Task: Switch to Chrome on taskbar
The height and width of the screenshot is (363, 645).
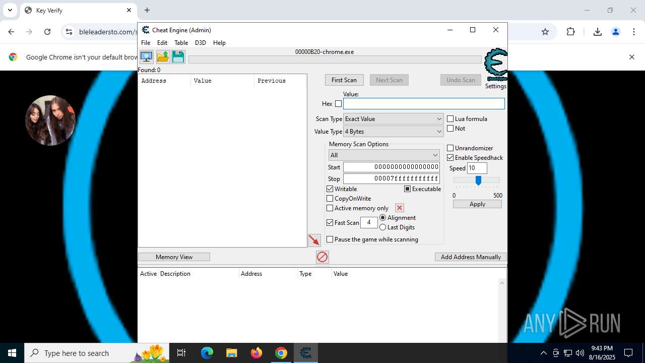Action: click(x=281, y=353)
